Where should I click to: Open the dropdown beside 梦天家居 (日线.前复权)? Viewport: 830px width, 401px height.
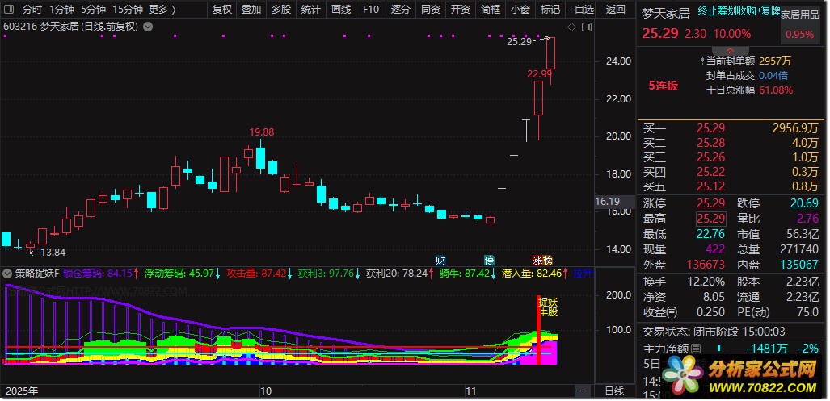click(x=148, y=27)
